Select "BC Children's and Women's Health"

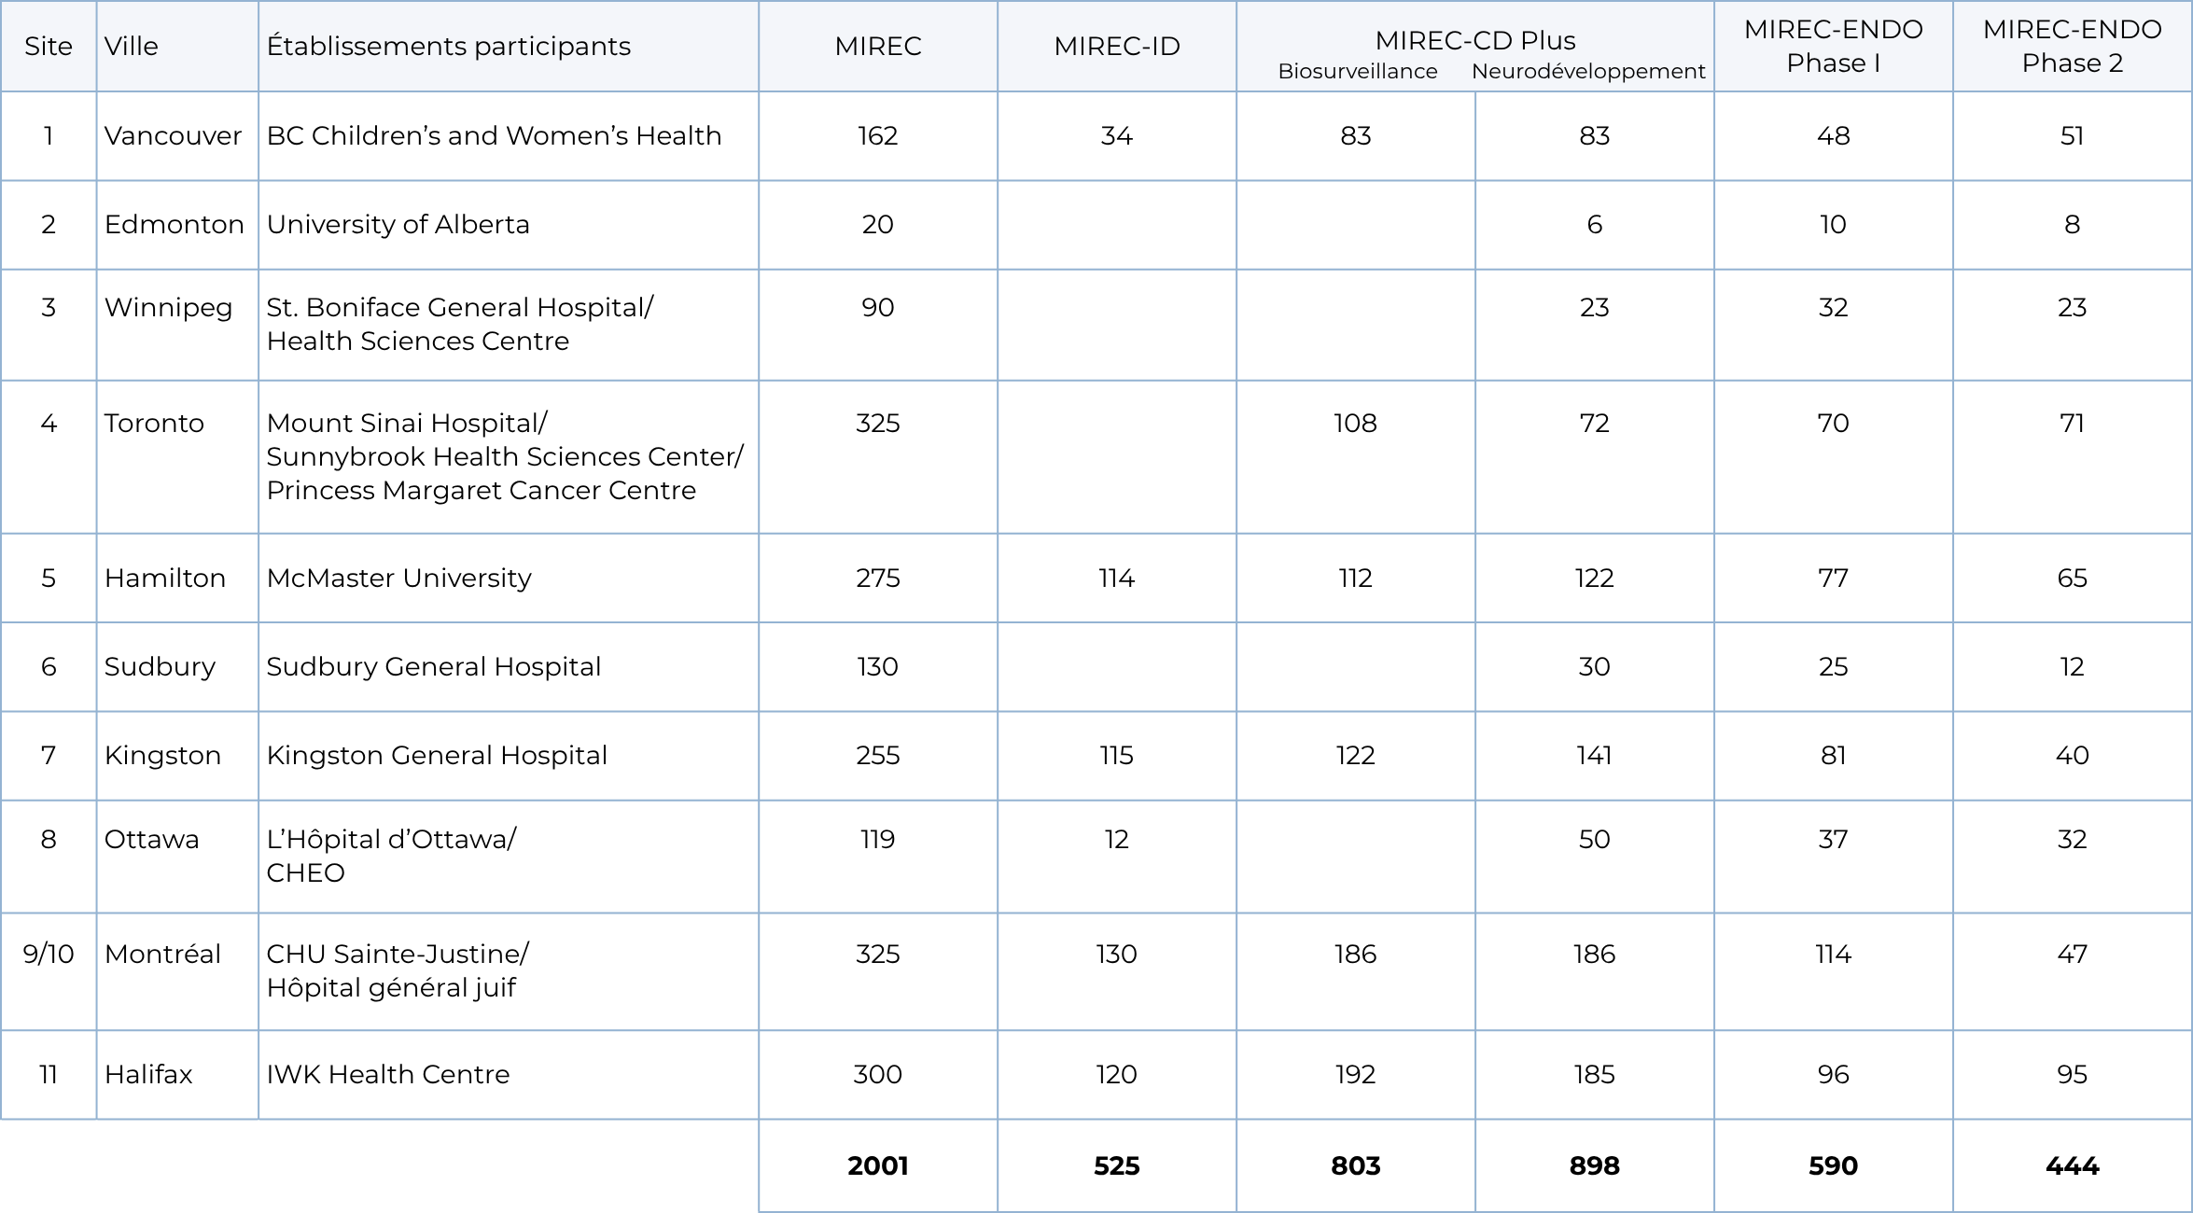coord(495,136)
